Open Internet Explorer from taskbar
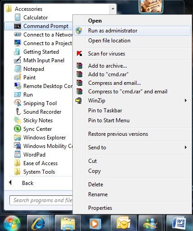Viewport: 193px width, 231px height. [38, 223]
